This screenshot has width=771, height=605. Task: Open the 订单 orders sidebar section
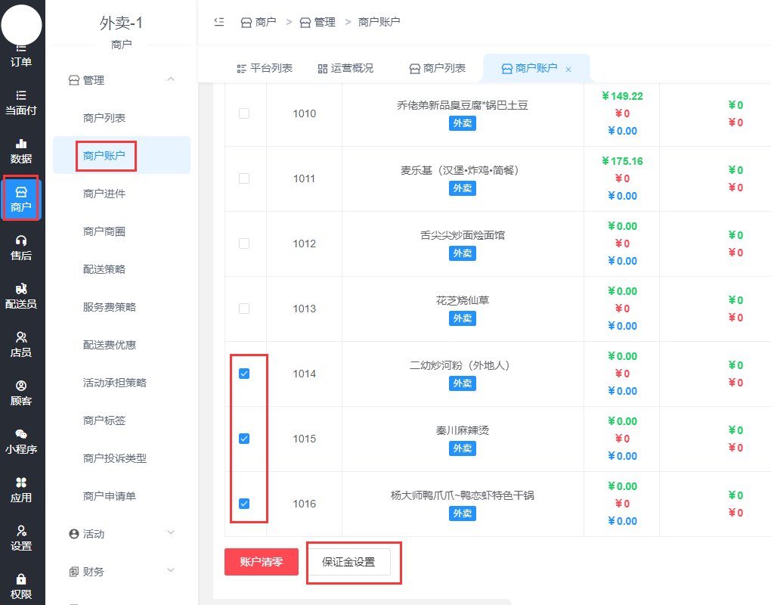pyautogui.click(x=21, y=56)
